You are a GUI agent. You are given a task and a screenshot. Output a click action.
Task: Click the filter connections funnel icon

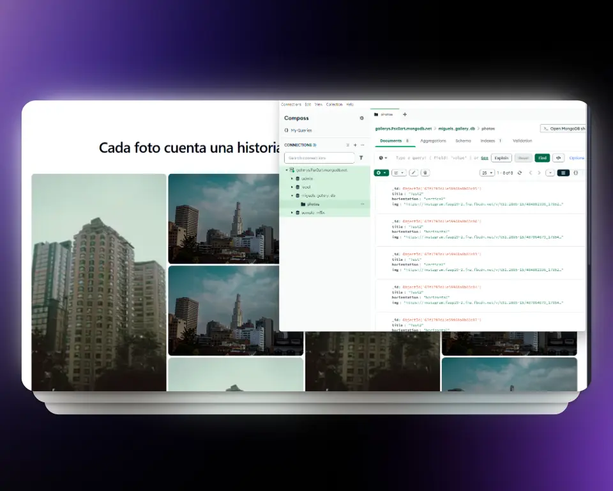point(361,158)
